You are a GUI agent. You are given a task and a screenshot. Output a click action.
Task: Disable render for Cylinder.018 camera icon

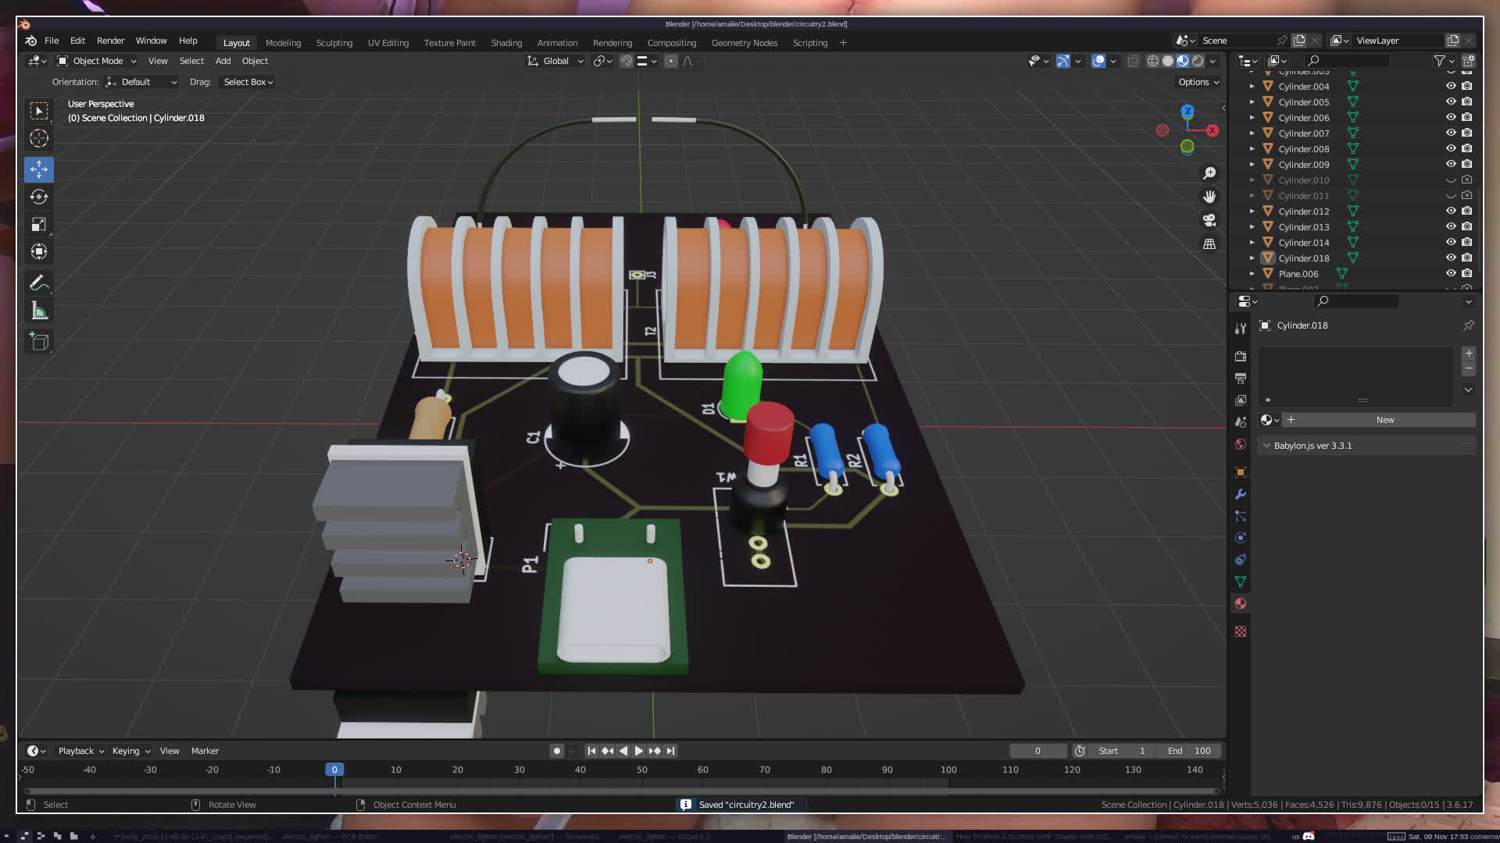[x=1467, y=258]
